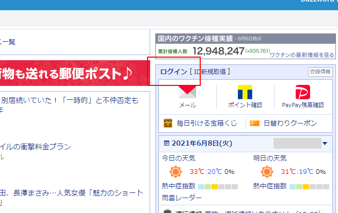Click the ID新規取得 link
The height and width of the screenshot is (213, 338).
click(x=211, y=72)
